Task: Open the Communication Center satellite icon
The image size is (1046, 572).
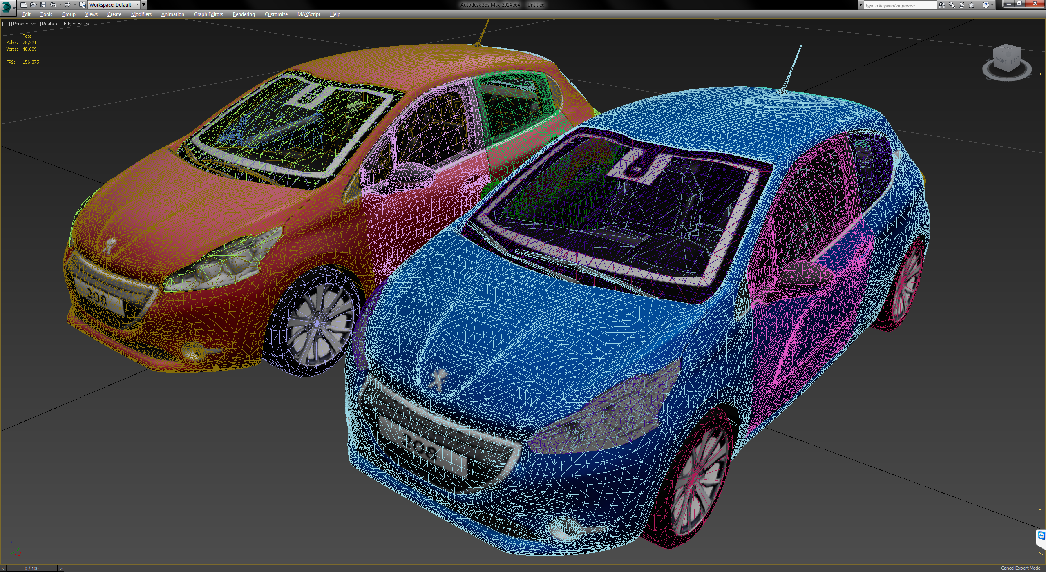Action: point(961,5)
